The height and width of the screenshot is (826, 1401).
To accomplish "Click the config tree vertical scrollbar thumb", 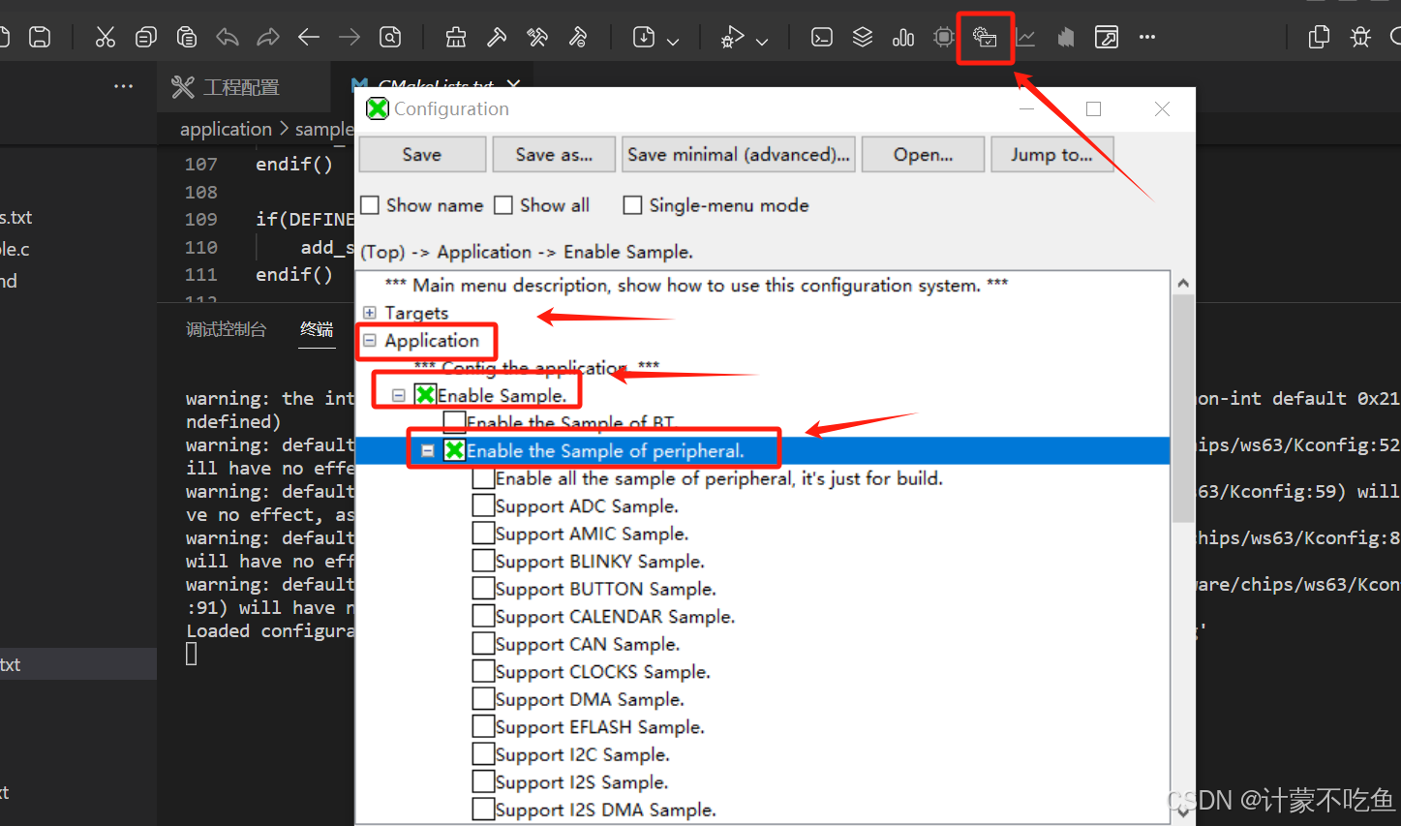I will pyautogui.click(x=1182, y=409).
